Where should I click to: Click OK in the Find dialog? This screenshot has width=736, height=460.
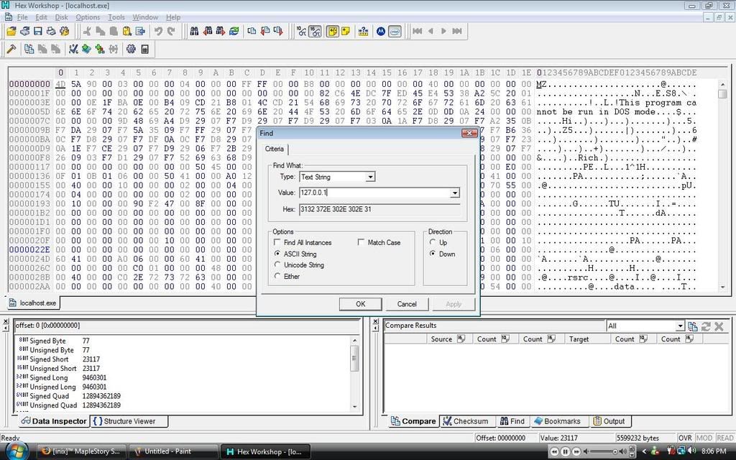pyautogui.click(x=361, y=304)
